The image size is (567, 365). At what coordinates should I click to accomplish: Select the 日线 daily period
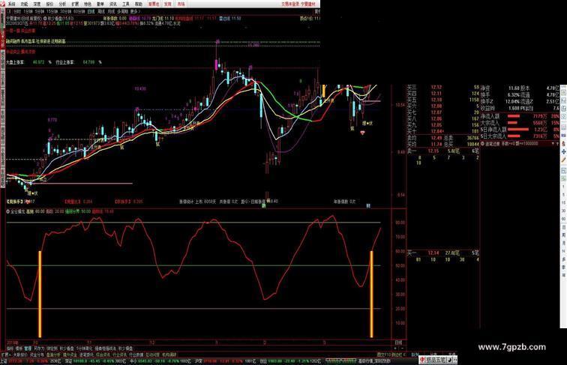(x=91, y=11)
